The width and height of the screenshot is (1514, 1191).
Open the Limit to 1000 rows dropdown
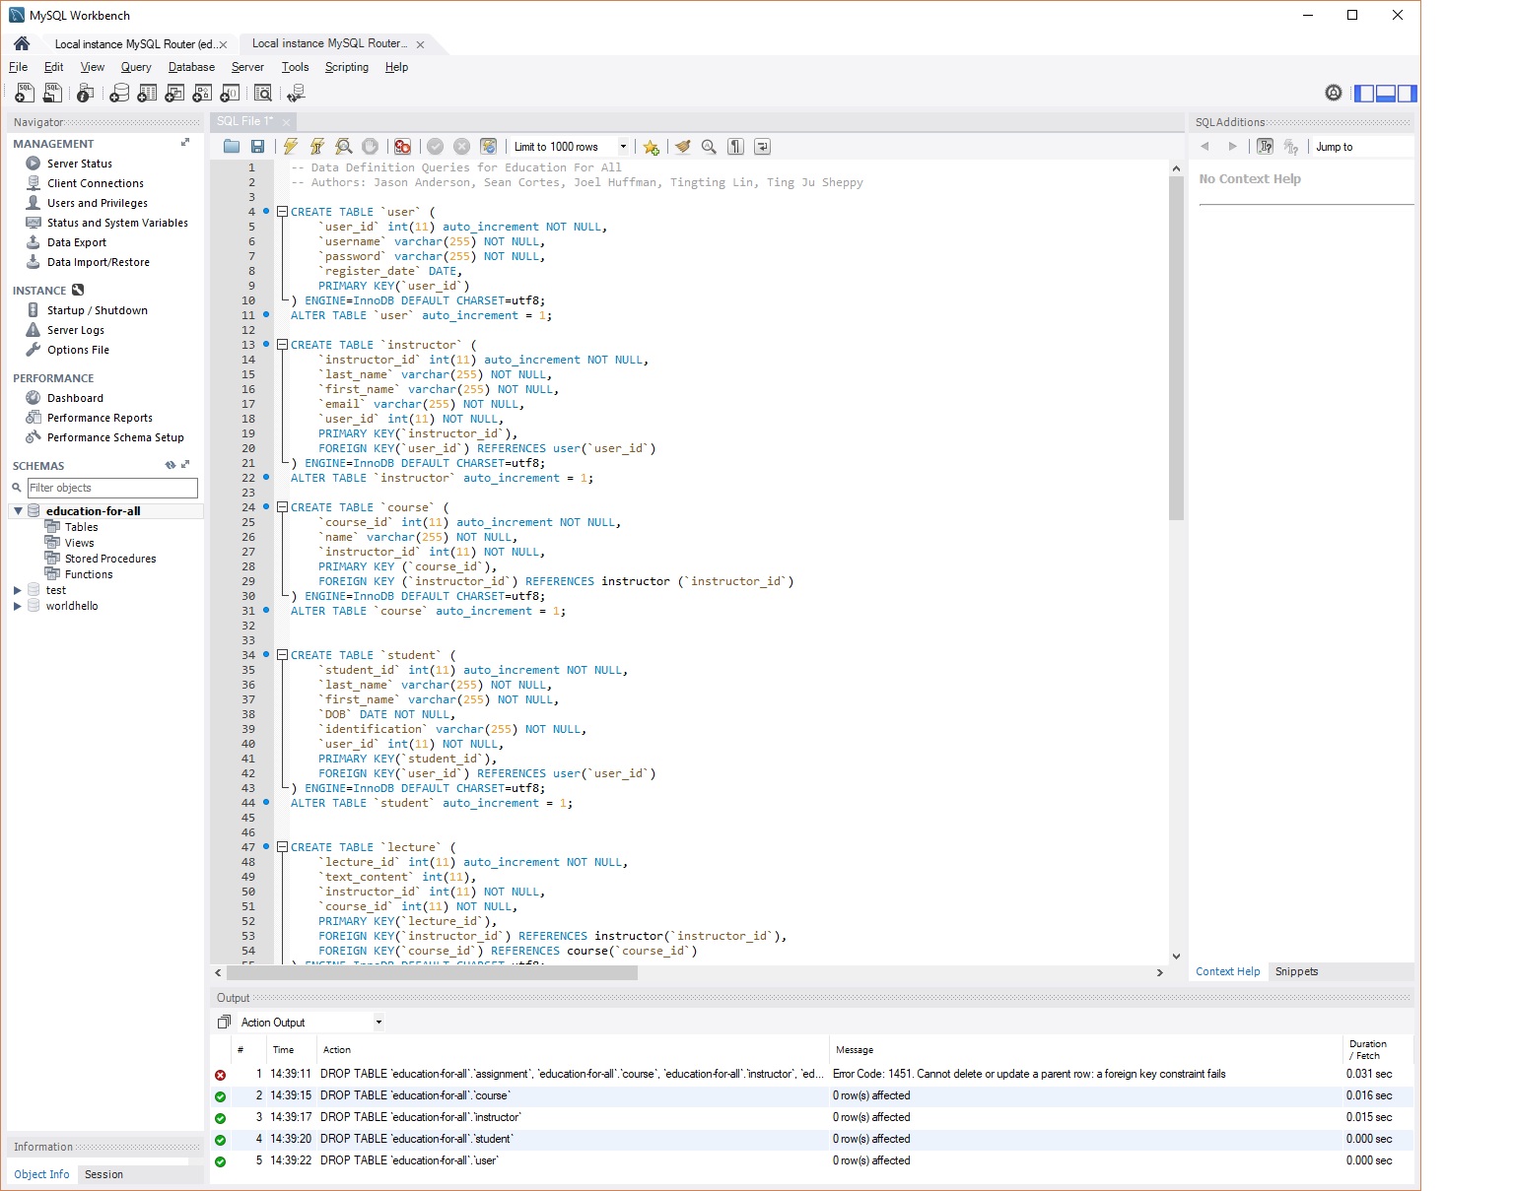(x=623, y=147)
